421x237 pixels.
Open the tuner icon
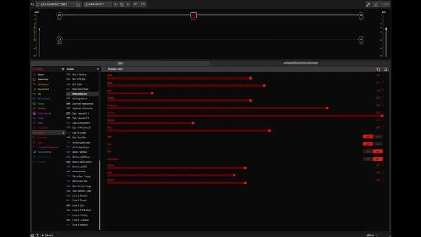[376, 5]
